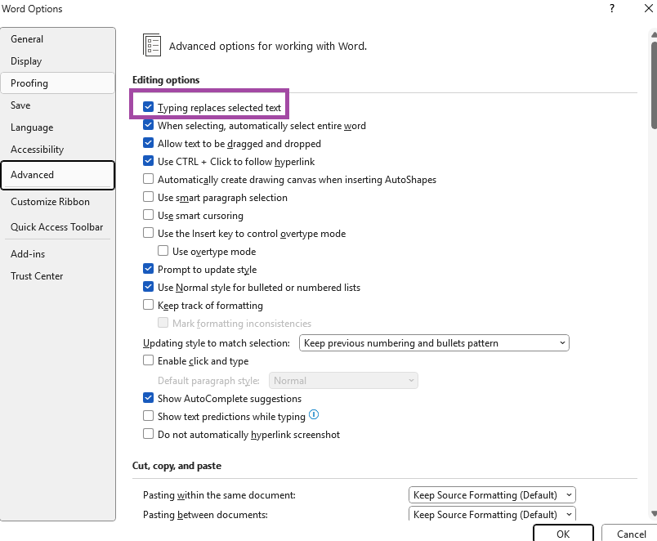
Task: Click the Advanced options list icon
Action: (x=152, y=45)
